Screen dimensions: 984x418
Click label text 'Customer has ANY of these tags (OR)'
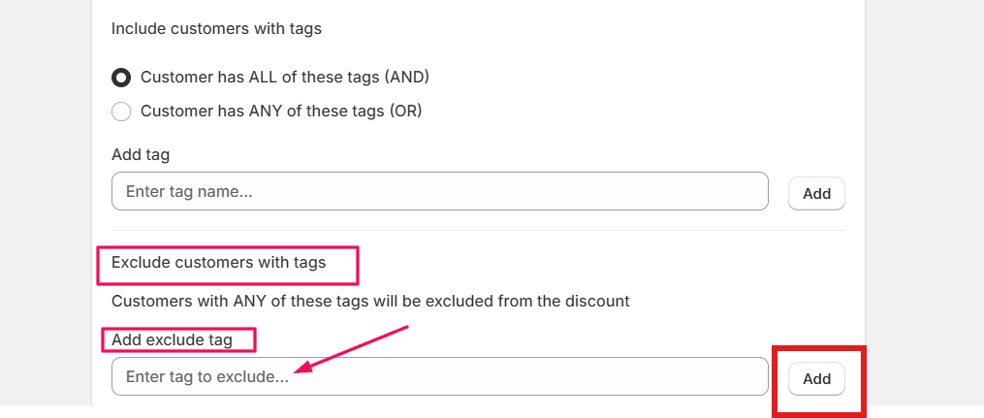point(281,112)
